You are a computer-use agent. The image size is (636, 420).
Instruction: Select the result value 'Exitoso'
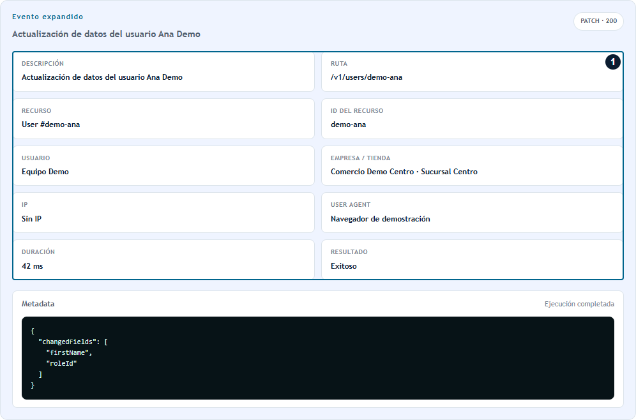click(x=344, y=266)
